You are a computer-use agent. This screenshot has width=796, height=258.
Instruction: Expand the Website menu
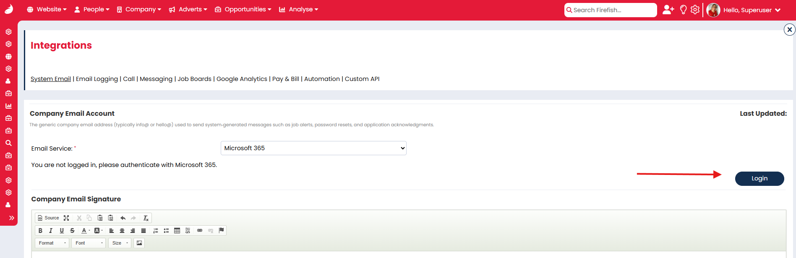(x=47, y=9)
